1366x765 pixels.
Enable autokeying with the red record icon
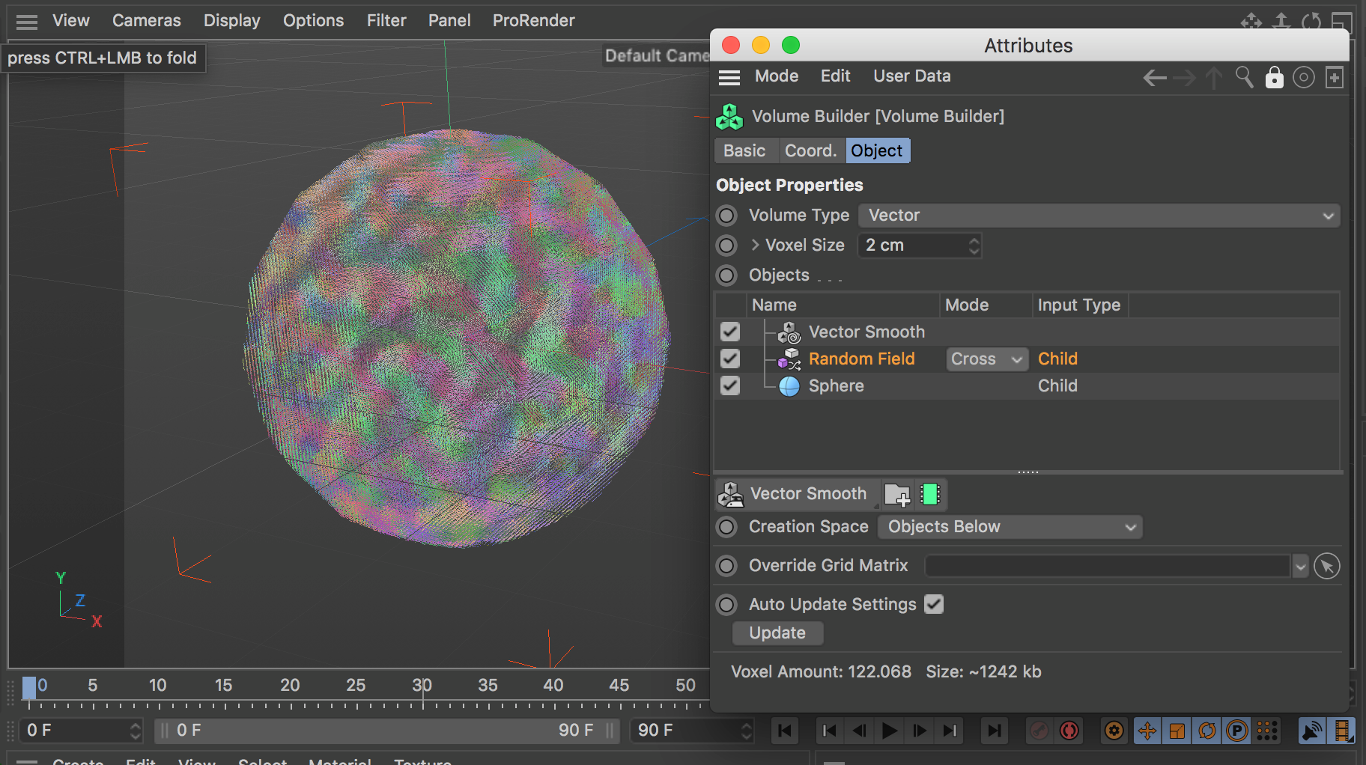click(1069, 731)
